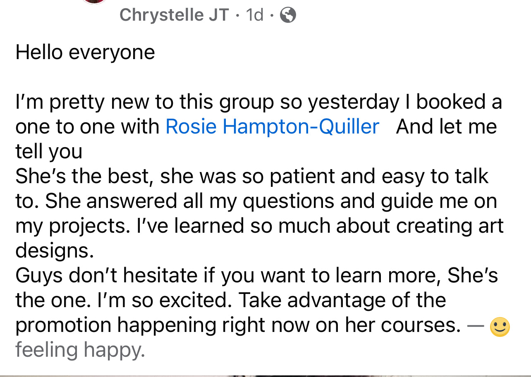Image resolution: width=531 pixels, height=377 pixels.
Task: Click the phrase "She's the best,"
Action: pyautogui.click(x=82, y=177)
